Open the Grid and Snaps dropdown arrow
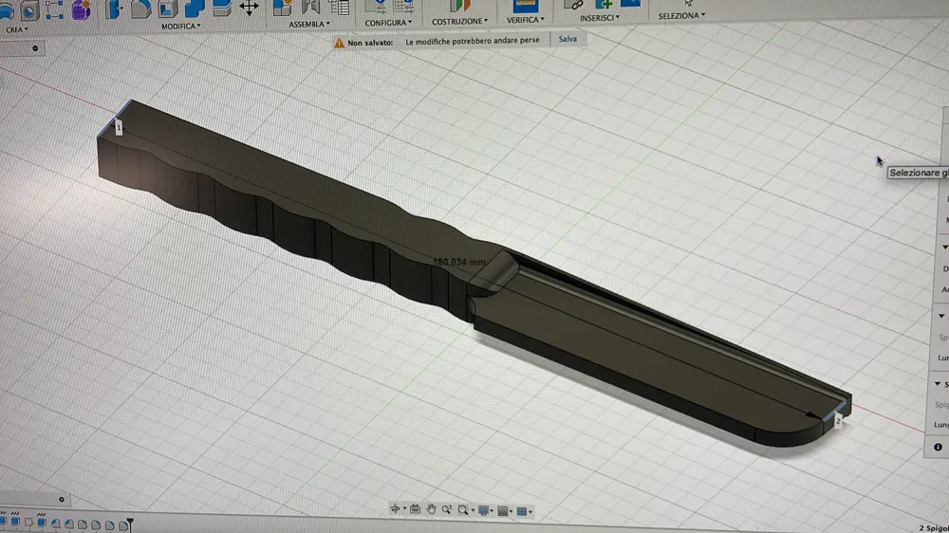 click(x=512, y=512)
